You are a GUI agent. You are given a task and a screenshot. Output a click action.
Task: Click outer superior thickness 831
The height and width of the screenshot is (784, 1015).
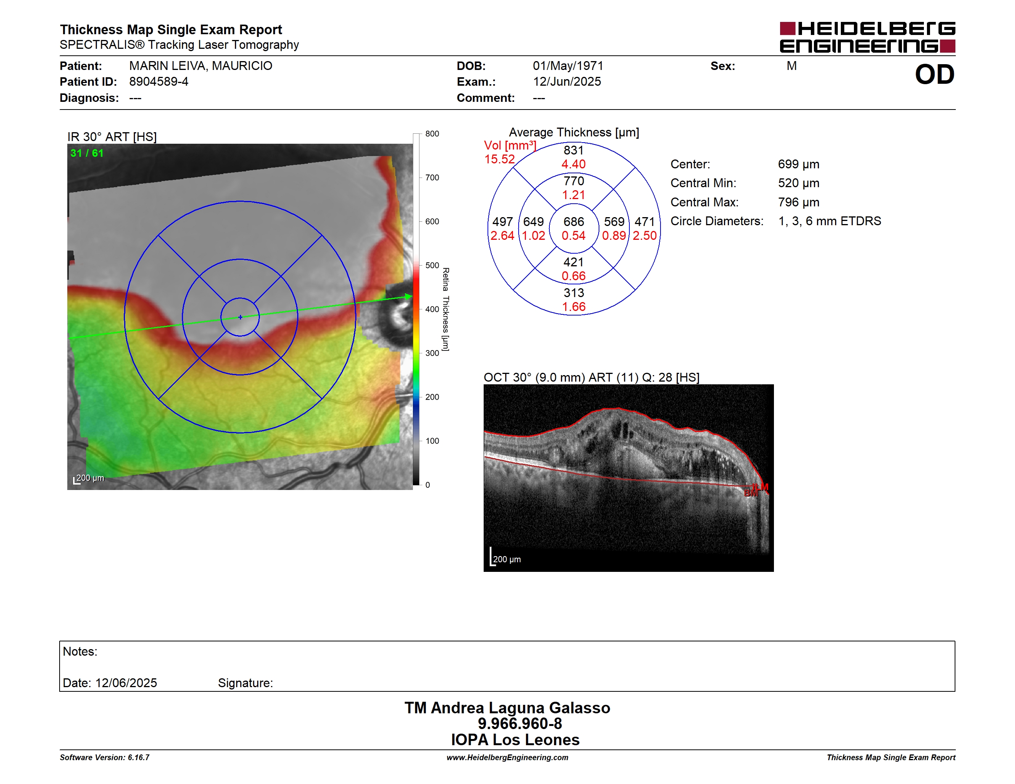574,151
